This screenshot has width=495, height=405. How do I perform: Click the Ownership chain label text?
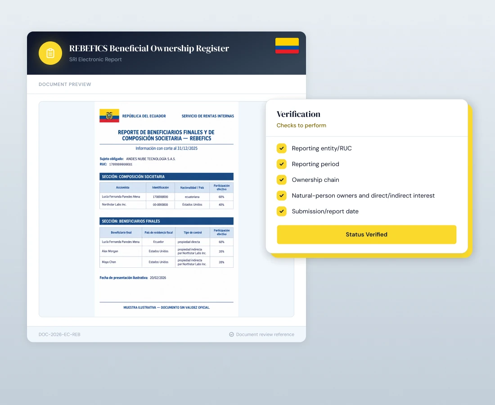coord(315,180)
